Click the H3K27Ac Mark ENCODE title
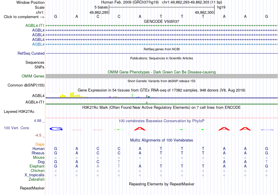Image resolution: width=278 pixels, height=195 pixels. [162, 108]
